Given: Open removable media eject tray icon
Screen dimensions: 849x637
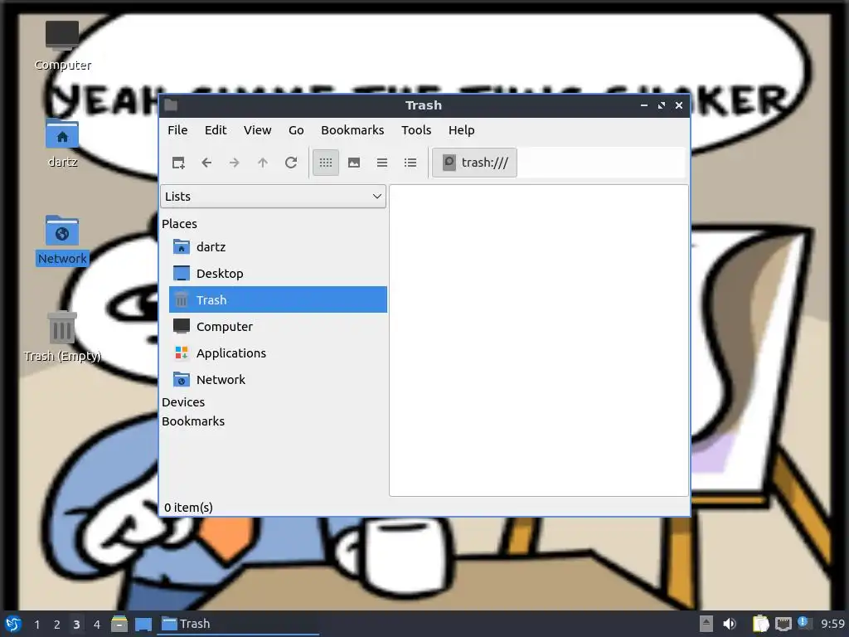Looking at the screenshot, I should 706,624.
